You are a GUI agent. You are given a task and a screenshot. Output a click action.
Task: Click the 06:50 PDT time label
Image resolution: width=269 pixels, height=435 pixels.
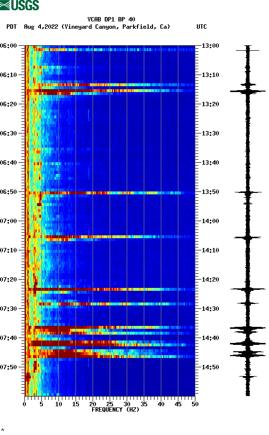click(8, 192)
